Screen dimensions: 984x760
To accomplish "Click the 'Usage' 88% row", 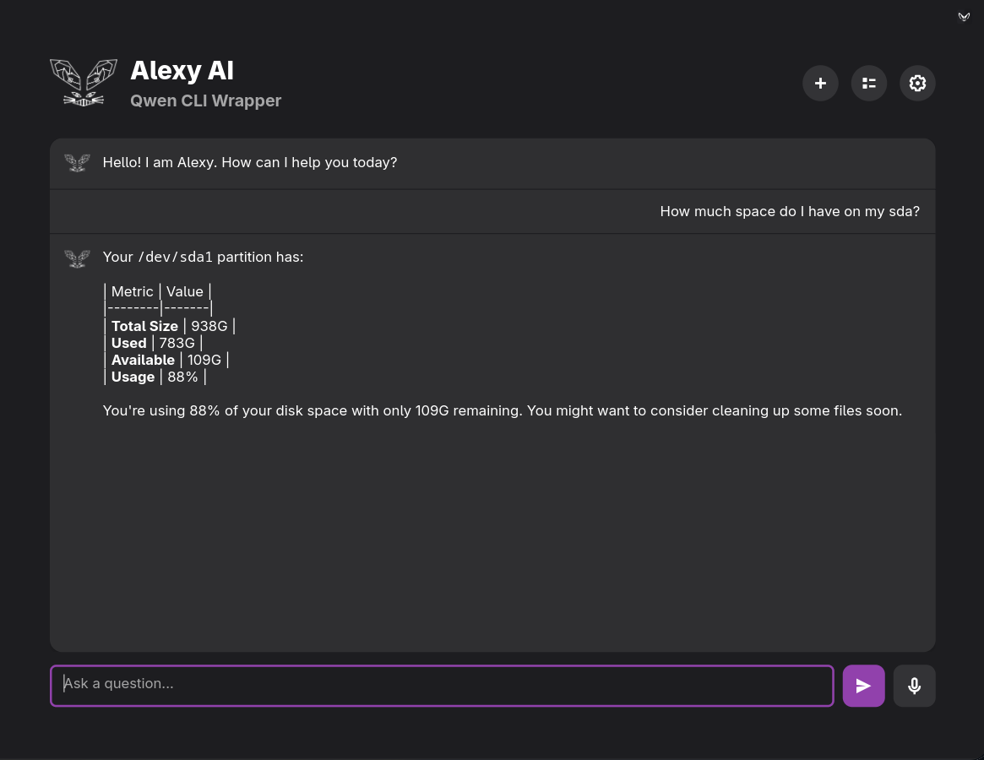I will (155, 377).
